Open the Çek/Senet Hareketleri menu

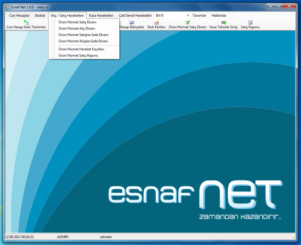coord(135,16)
